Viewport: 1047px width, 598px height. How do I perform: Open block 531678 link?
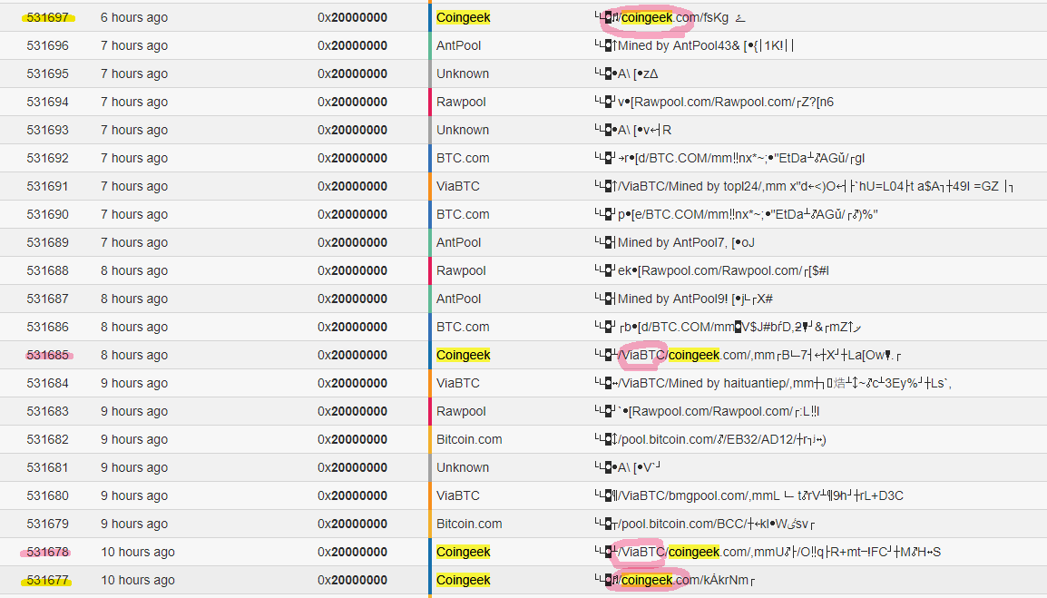pyautogui.click(x=47, y=552)
